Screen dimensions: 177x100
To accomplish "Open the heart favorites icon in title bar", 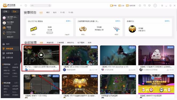I will tap(145, 5).
